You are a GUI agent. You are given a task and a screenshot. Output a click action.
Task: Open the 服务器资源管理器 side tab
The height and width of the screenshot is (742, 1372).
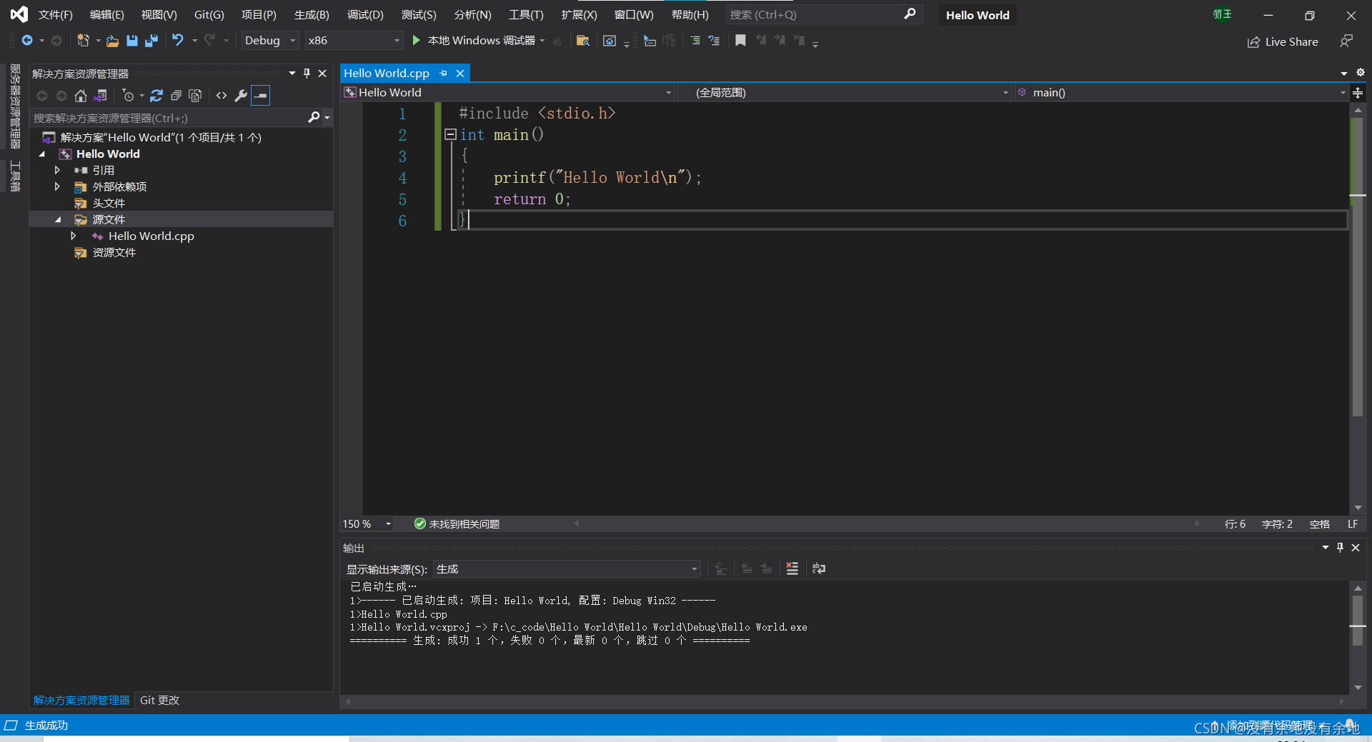point(15,106)
